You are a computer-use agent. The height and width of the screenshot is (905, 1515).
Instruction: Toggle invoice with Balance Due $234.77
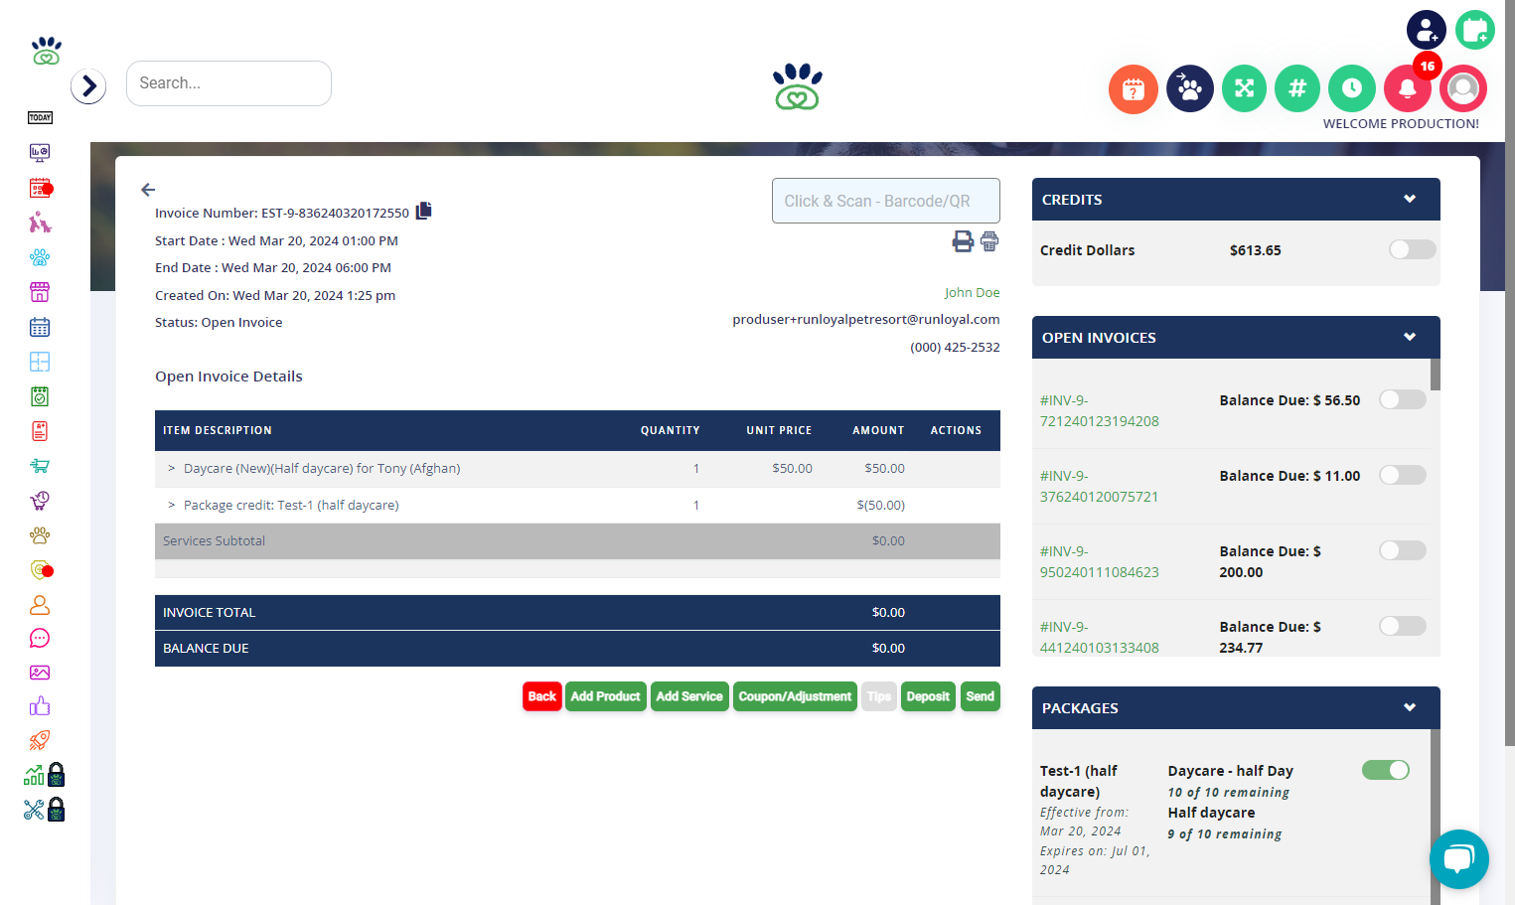pyautogui.click(x=1402, y=626)
